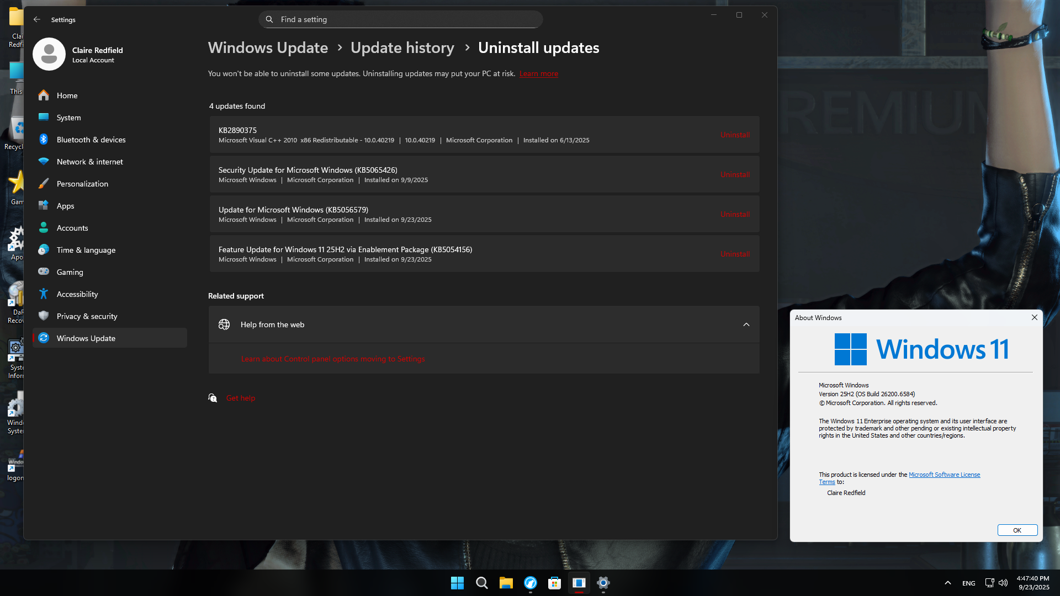Viewport: 1060px width, 596px height.
Task: Open the Home settings page
Action: tap(110, 95)
